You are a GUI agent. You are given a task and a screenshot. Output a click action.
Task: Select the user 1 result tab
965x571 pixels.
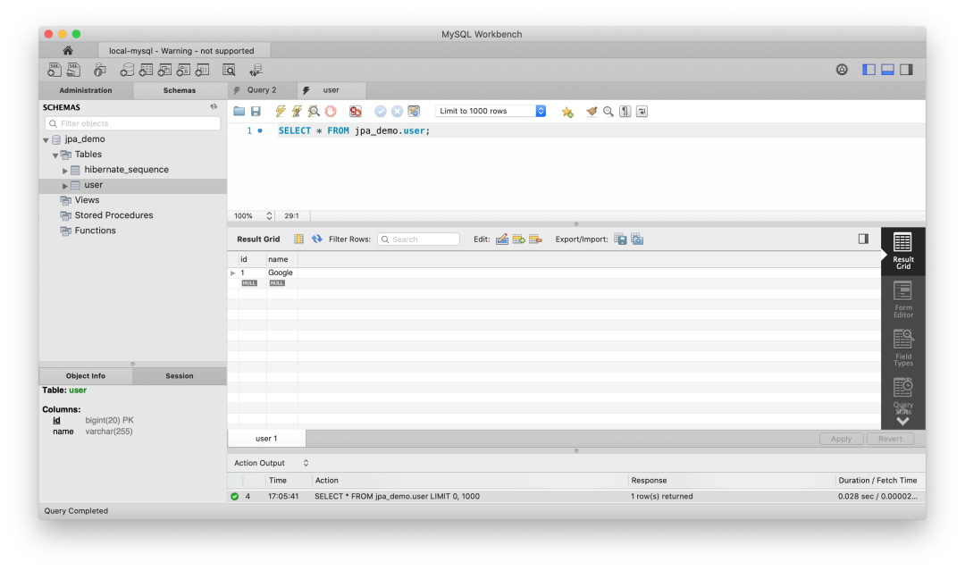266,438
